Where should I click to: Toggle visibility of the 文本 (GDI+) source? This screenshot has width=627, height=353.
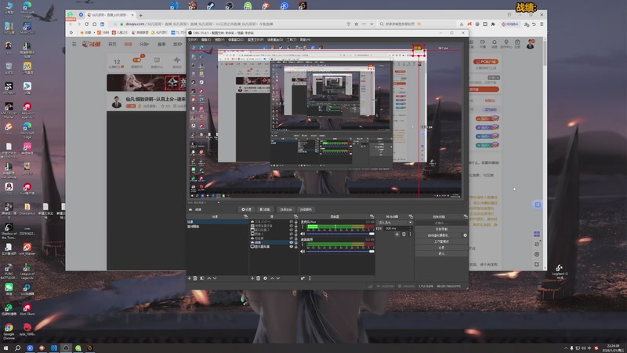[291, 222]
